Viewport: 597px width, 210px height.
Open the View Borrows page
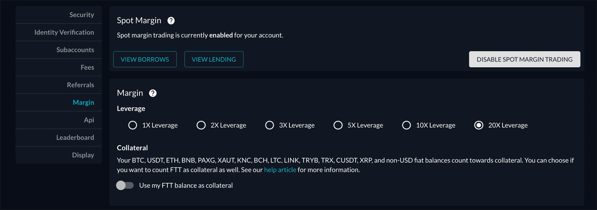[x=145, y=59]
